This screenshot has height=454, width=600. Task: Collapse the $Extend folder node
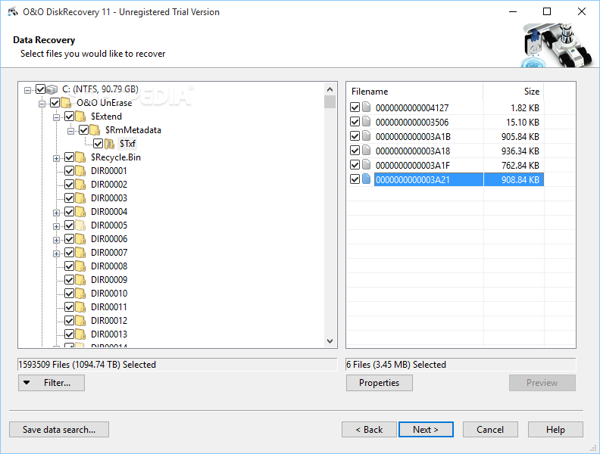tap(56, 117)
